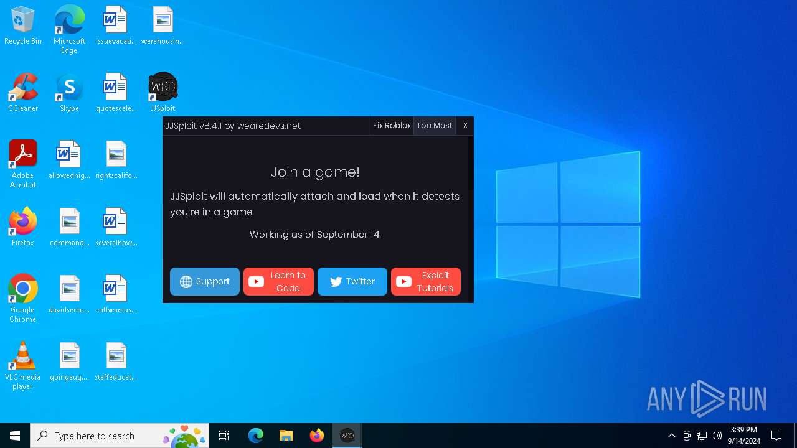Open the taskbar clock and date
This screenshot has width=797, height=448.
743,436
